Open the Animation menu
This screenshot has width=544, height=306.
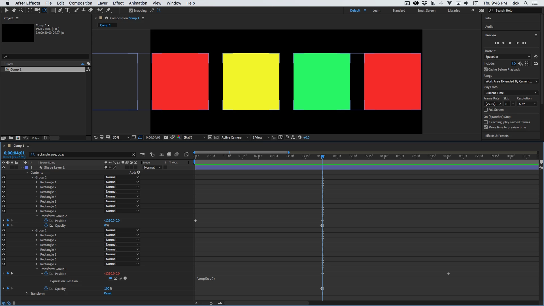[138, 3]
